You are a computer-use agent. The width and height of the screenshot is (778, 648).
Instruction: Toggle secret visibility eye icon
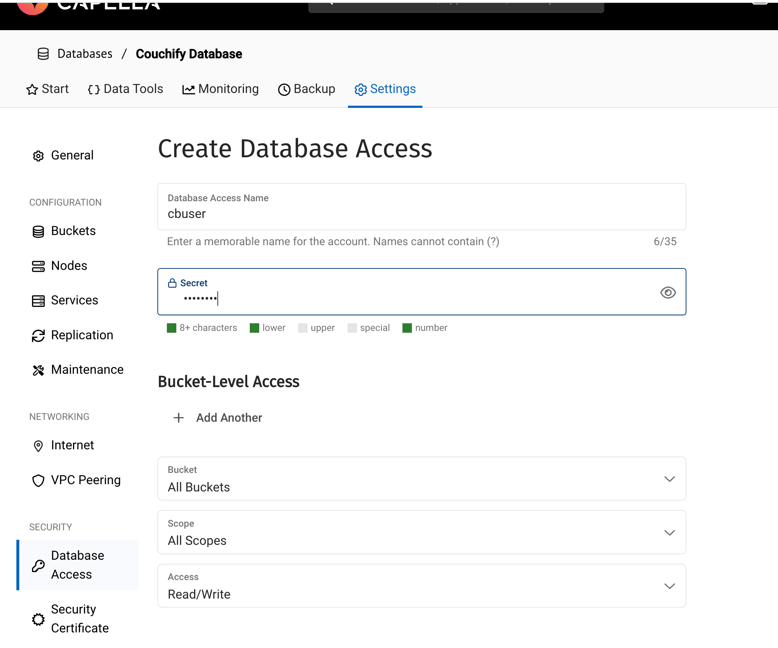(668, 293)
